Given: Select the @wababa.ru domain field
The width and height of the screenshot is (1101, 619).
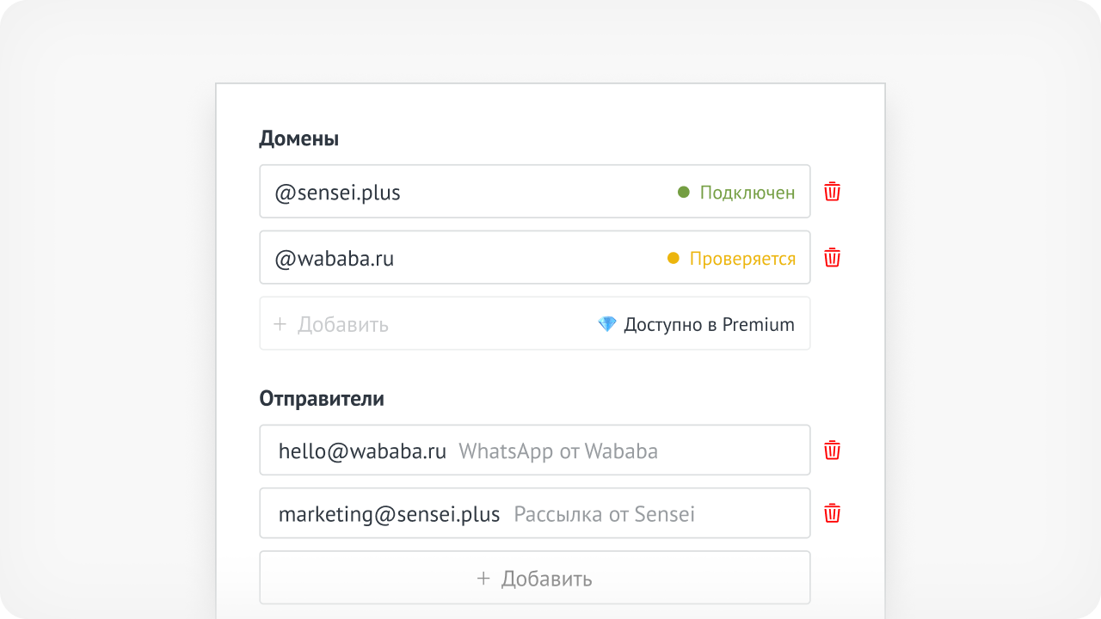Looking at the screenshot, I should point(534,257).
